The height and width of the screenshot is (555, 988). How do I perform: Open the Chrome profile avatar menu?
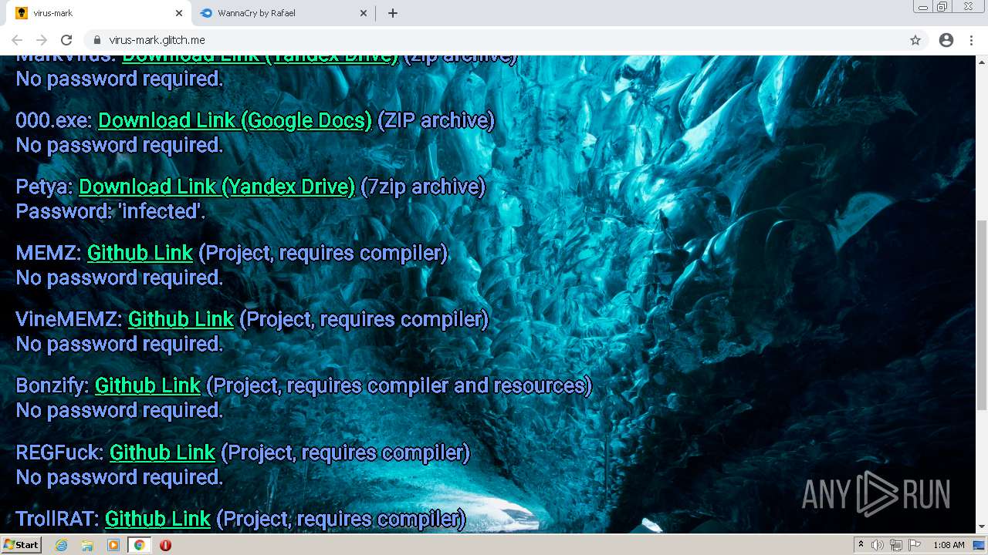946,40
